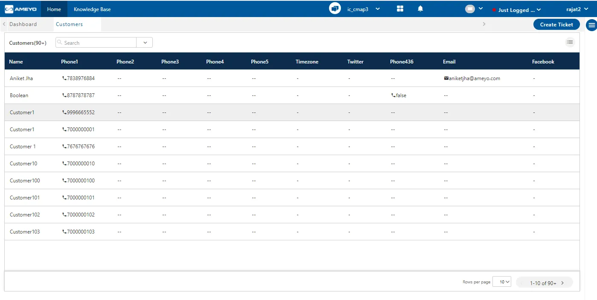Select the Boolean customer row name
The height and width of the screenshot is (300, 597).
[19, 95]
